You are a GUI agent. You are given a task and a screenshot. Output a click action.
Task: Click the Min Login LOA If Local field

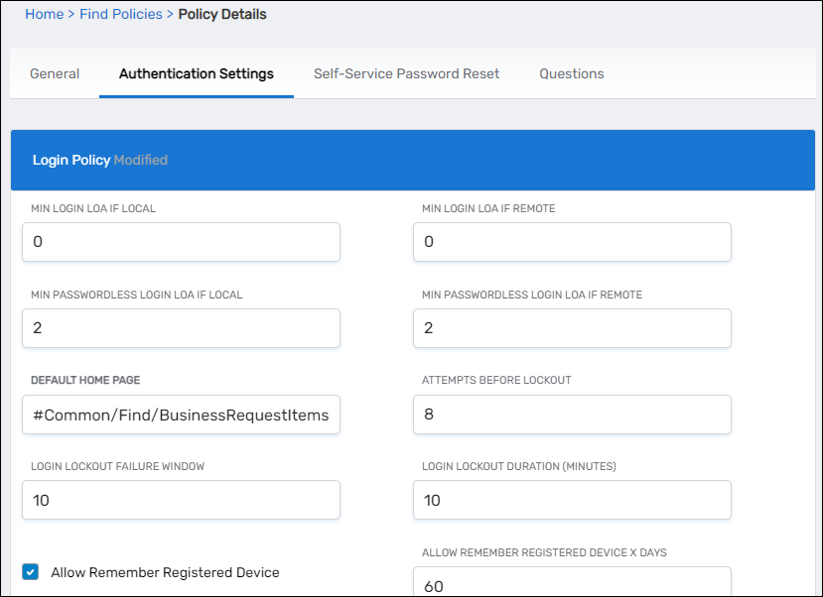coord(181,241)
